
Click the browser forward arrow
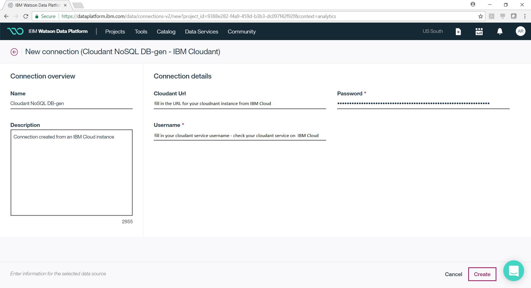pos(16,16)
